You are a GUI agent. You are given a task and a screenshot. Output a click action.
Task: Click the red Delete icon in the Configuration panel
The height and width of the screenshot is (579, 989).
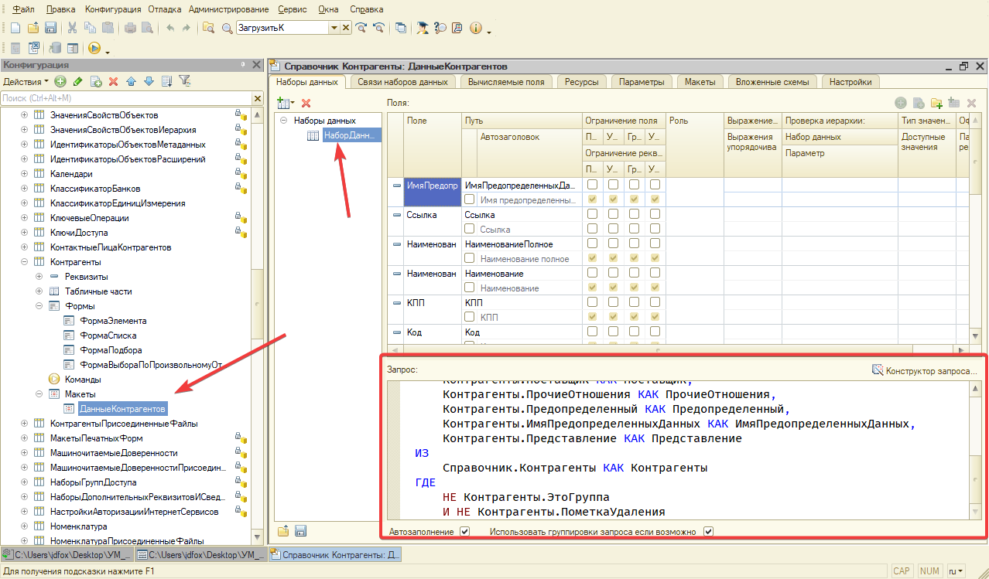pyautogui.click(x=113, y=81)
